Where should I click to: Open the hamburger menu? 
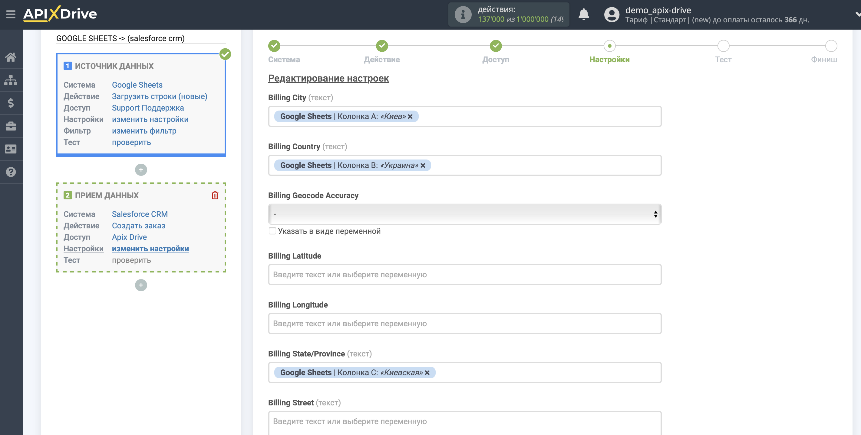point(11,14)
